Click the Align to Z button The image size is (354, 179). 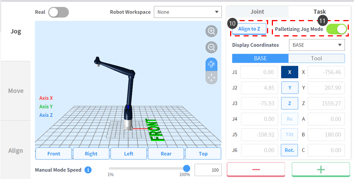coord(249,29)
